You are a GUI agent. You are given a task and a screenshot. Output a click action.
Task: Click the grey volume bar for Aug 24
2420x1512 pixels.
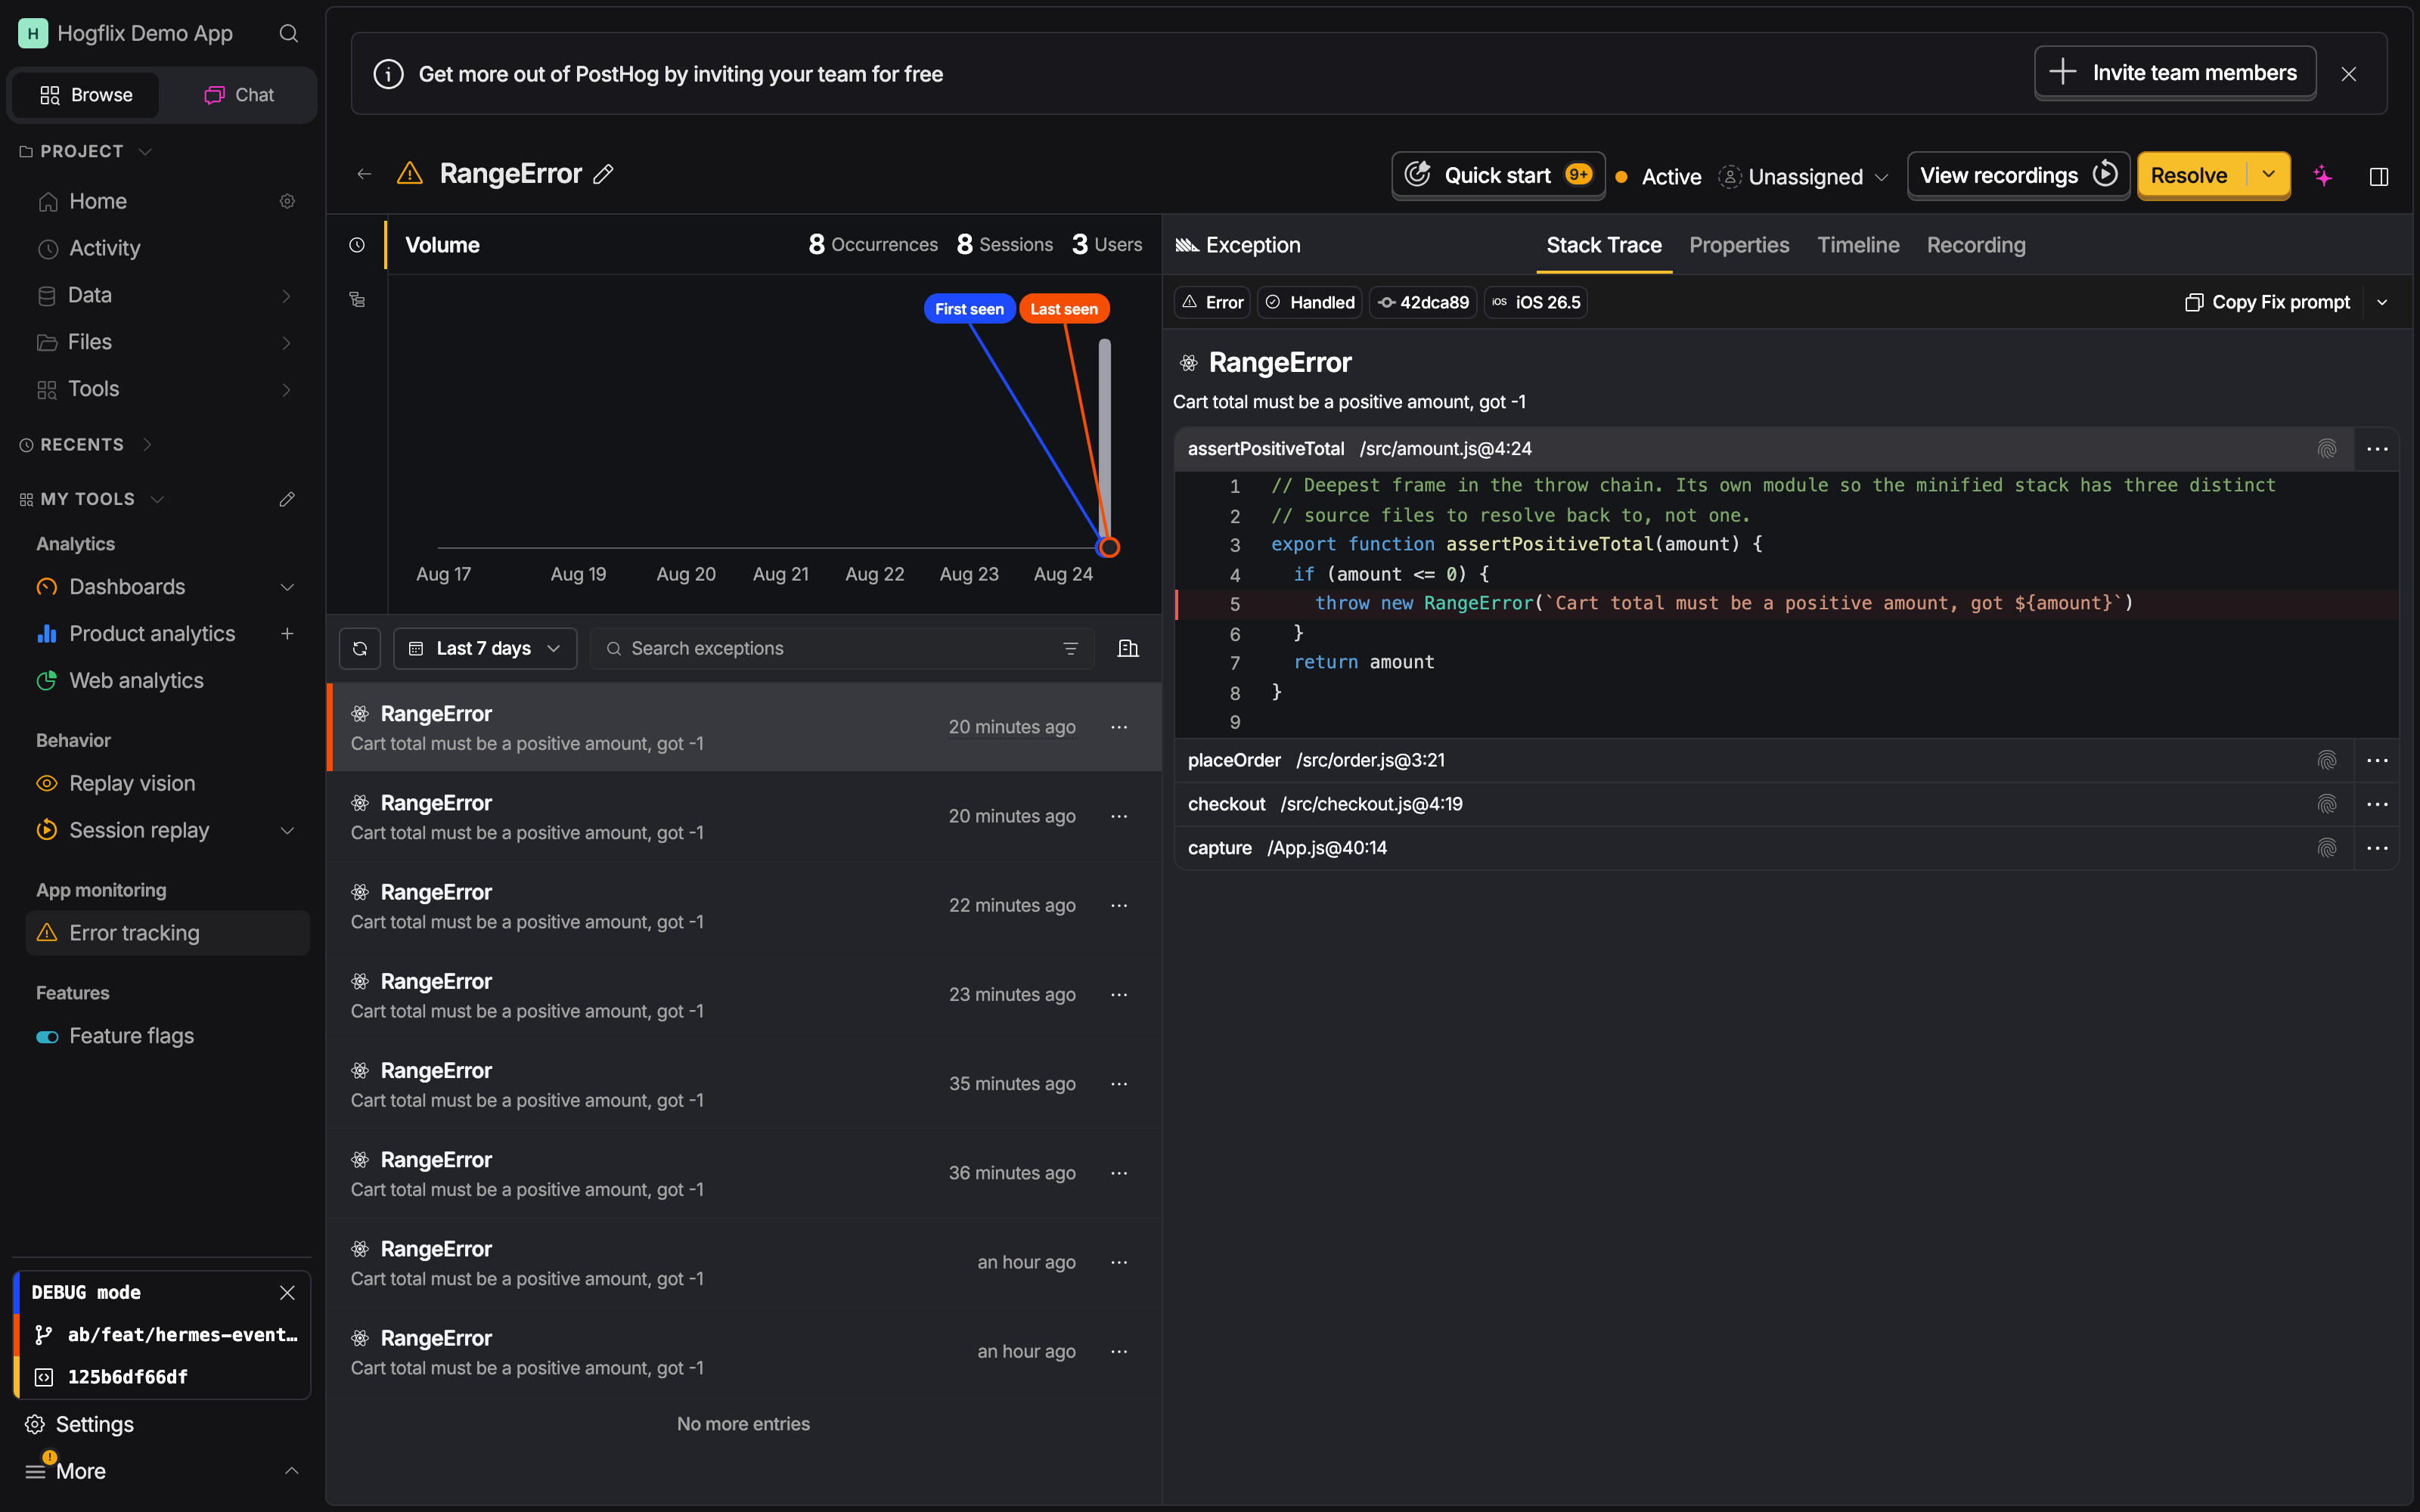1105,440
